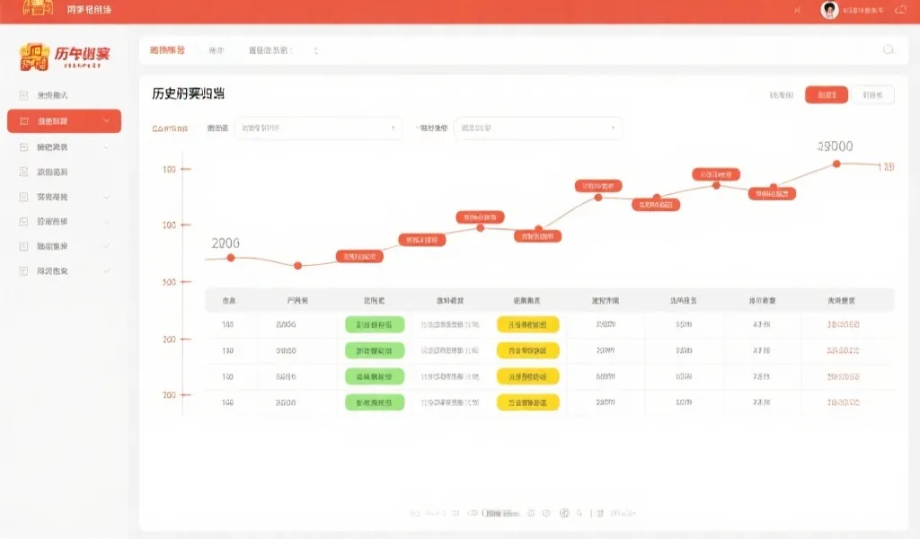
Task: Expand the highlighted sidebar menu section
Action: [64, 119]
